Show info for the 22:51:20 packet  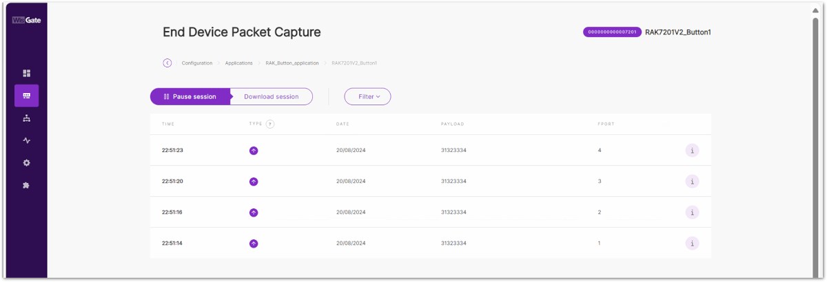click(692, 182)
